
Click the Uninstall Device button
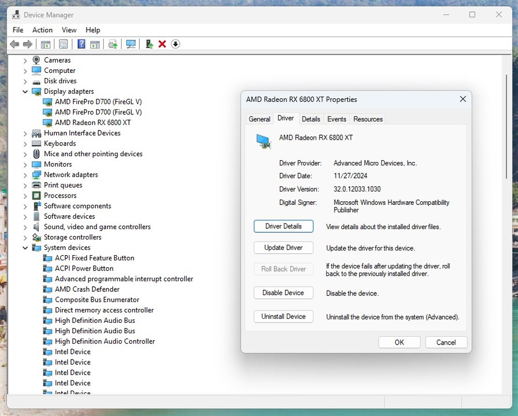tap(283, 317)
